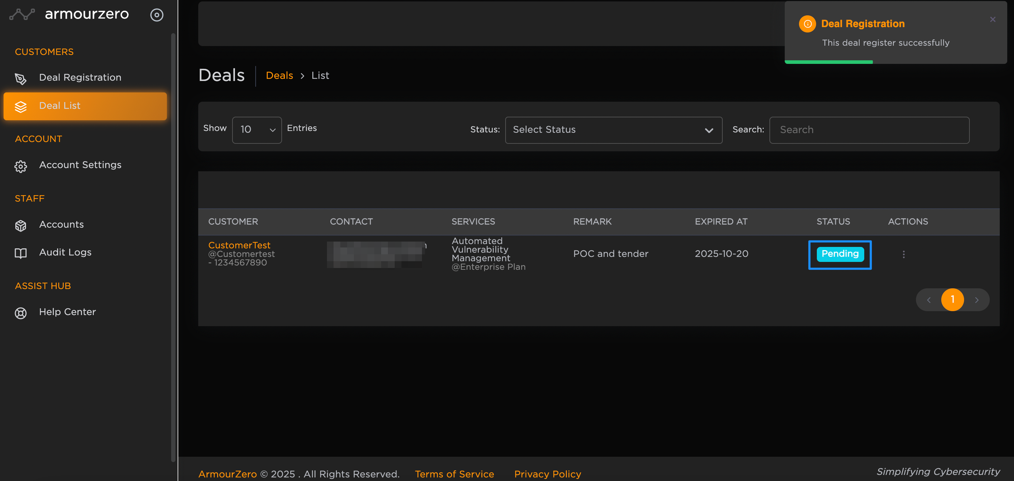Viewport: 1014px width, 481px height.
Task: Click the Deal Registration pen icon
Action: [x=20, y=79]
